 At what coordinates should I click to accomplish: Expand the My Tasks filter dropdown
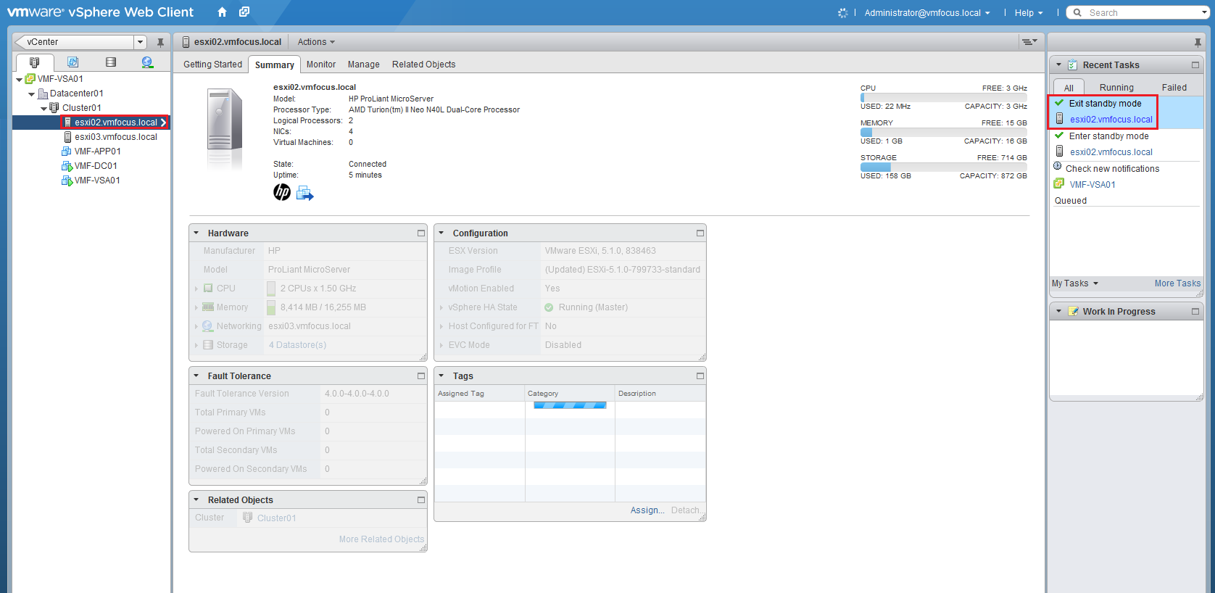pyautogui.click(x=1075, y=283)
